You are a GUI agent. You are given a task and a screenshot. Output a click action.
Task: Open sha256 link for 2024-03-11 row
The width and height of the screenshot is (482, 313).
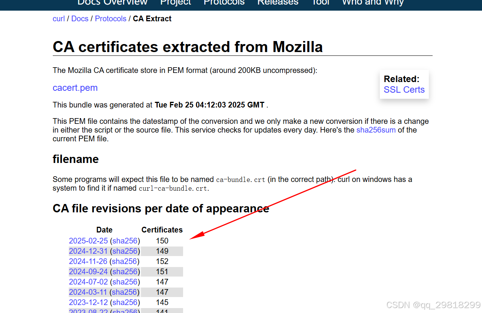coord(125,292)
